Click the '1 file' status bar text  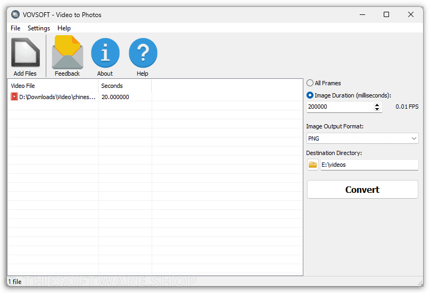15,282
